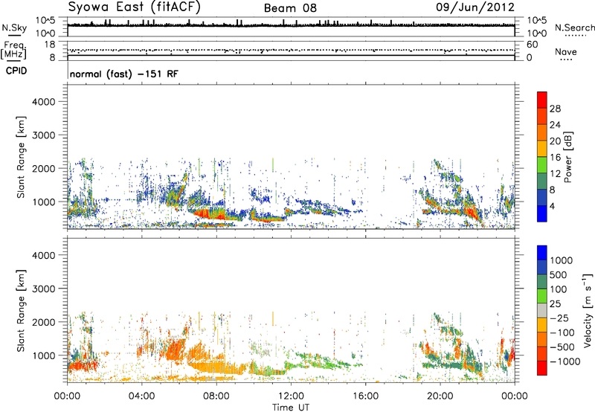Click the 'Time UT' axis title
This screenshot has height=412, width=595.
coord(291,408)
